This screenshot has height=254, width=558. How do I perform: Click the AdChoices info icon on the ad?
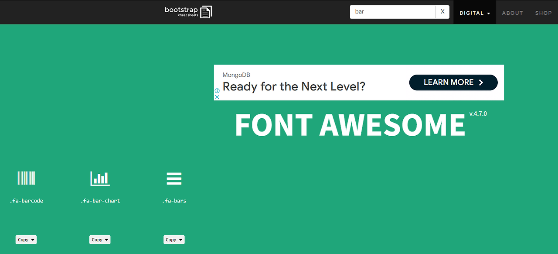217,91
